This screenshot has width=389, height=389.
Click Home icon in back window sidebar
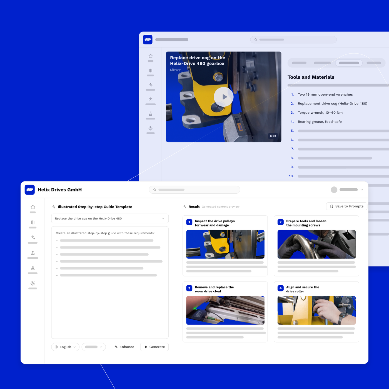tap(151, 56)
